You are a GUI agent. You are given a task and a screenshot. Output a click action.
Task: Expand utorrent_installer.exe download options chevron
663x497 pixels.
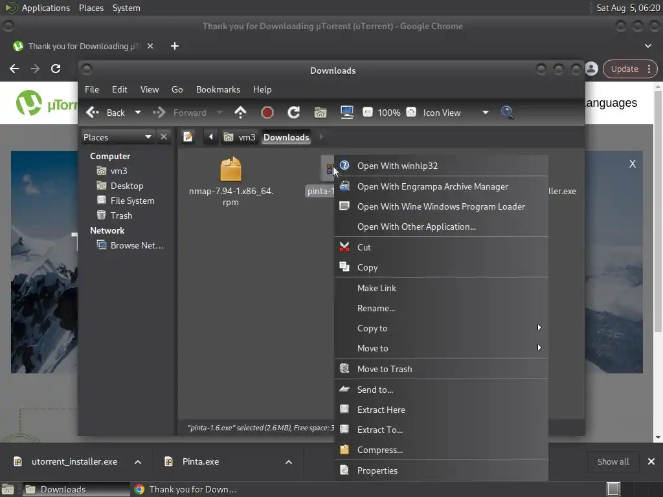(x=138, y=462)
